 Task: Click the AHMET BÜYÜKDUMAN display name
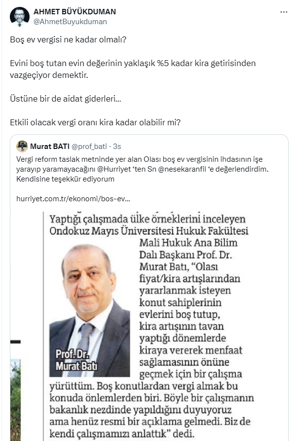click(75, 12)
